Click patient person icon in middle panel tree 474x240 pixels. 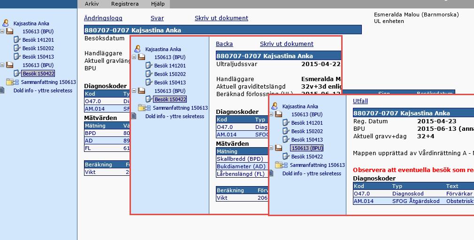tap(138, 49)
